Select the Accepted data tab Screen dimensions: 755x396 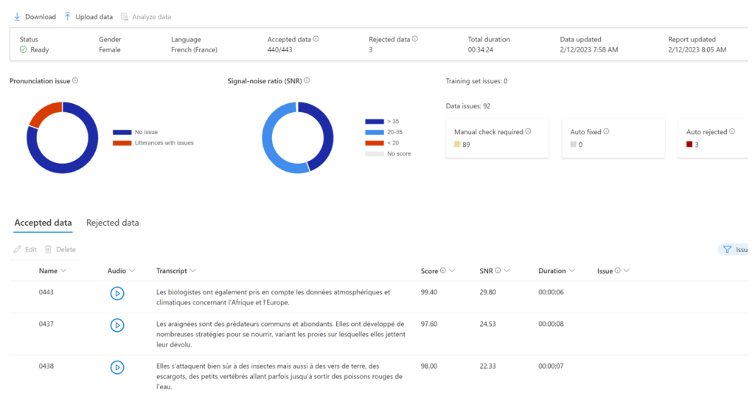click(43, 223)
